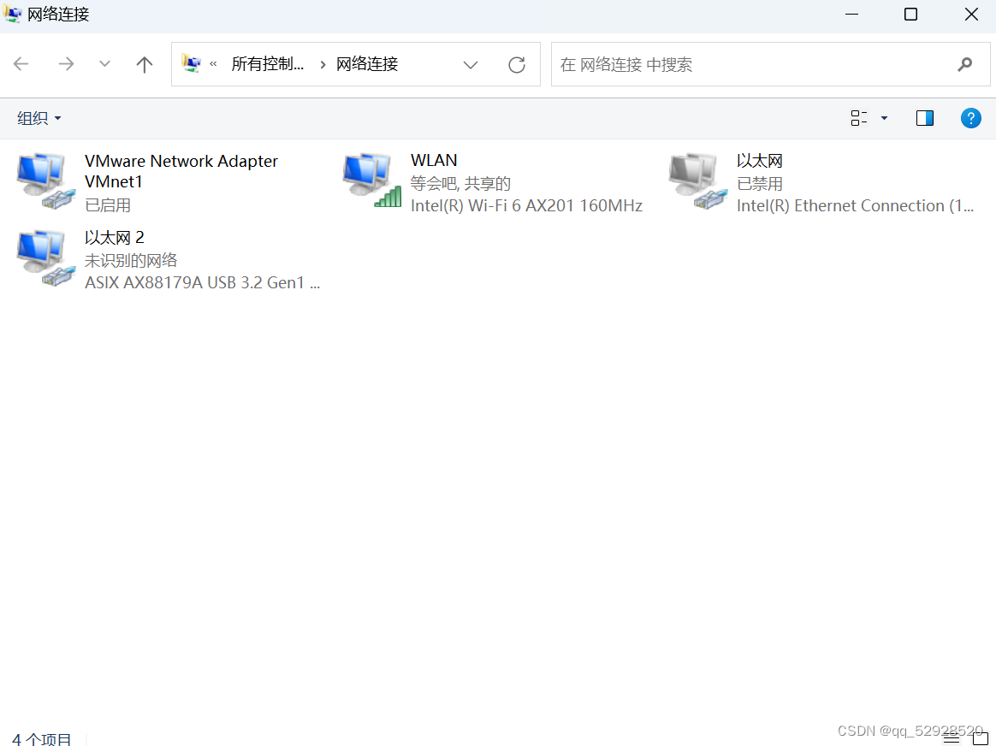Click Intel(R) Wi-Fi 6 AX201 160MHz text

point(526,205)
